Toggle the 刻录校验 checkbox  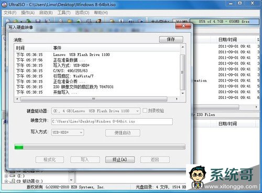145,110
